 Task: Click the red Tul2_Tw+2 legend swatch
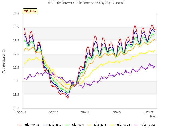coord(20,125)
